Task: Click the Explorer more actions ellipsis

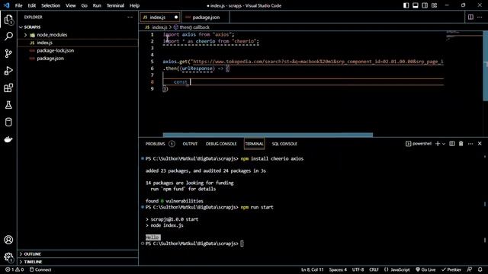Action: click(x=130, y=17)
